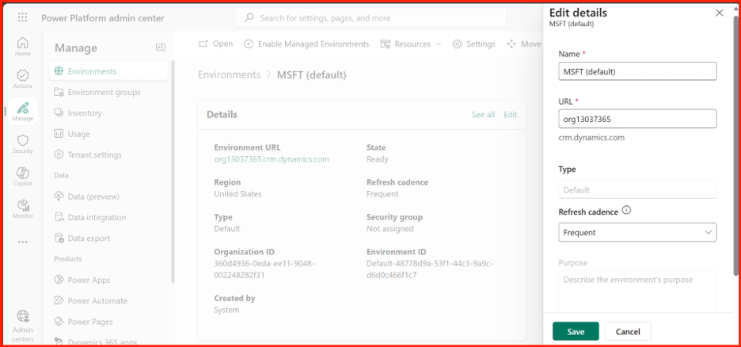Viewport: 741px width, 347px height.
Task: Open Security in the left rail
Action: point(23,144)
